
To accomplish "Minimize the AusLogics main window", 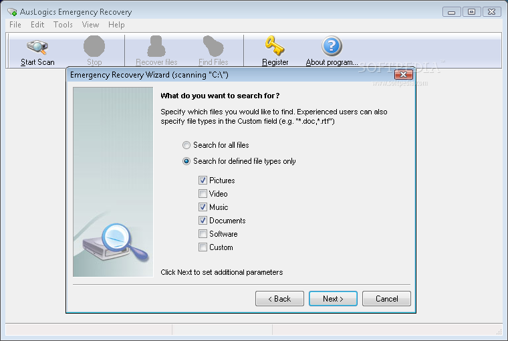I will [x=452, y=12].
